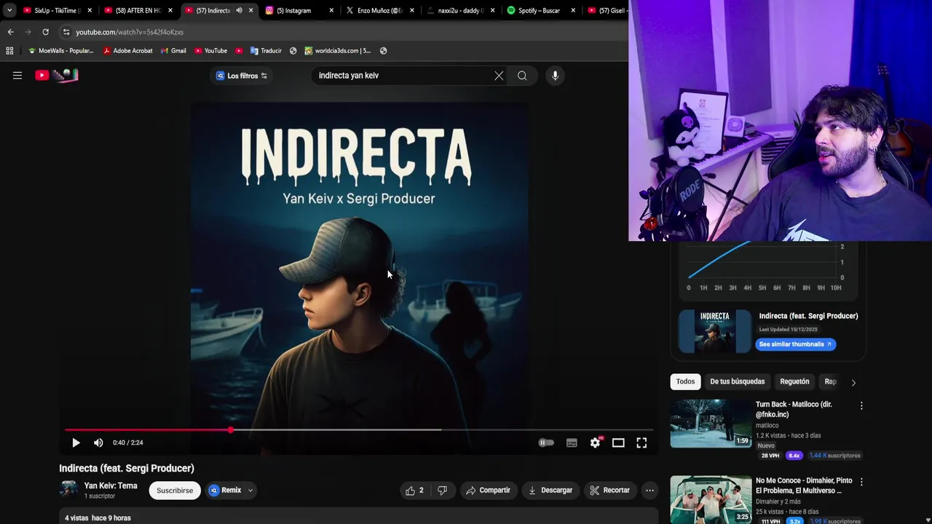Select the Reguetón filter chip
The width and height of the screenshot is (932, 524).
[x=794, y=381]
